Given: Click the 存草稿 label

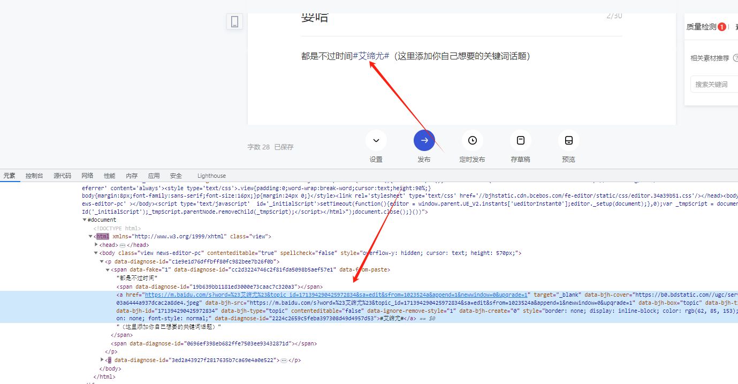Looking at the screenshot, I should coord(521,160).
